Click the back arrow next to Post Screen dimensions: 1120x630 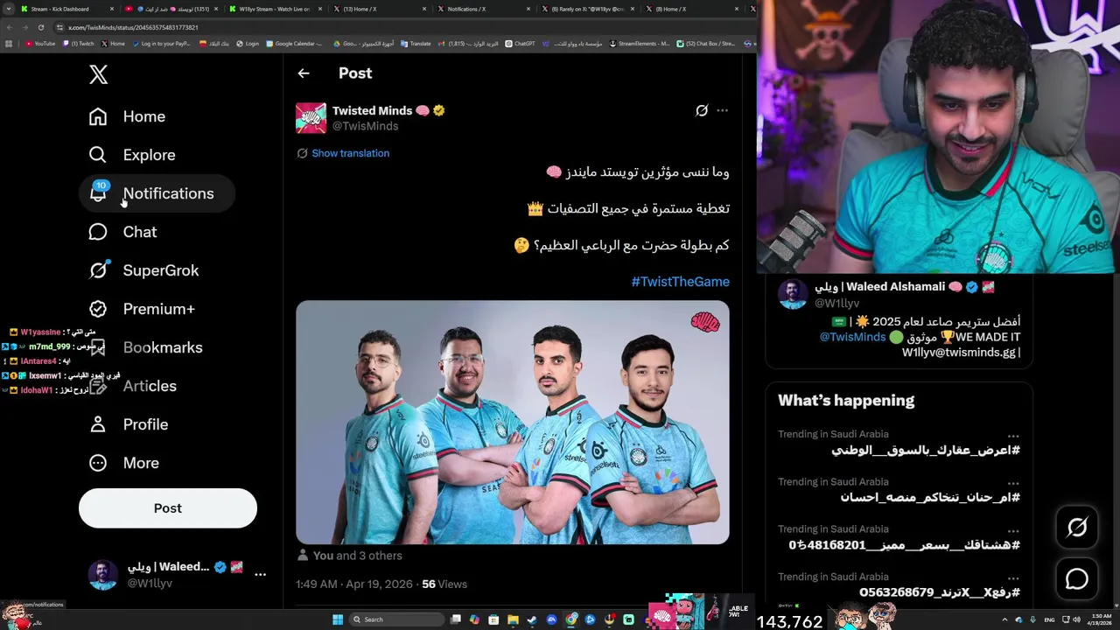click(304, 73)
